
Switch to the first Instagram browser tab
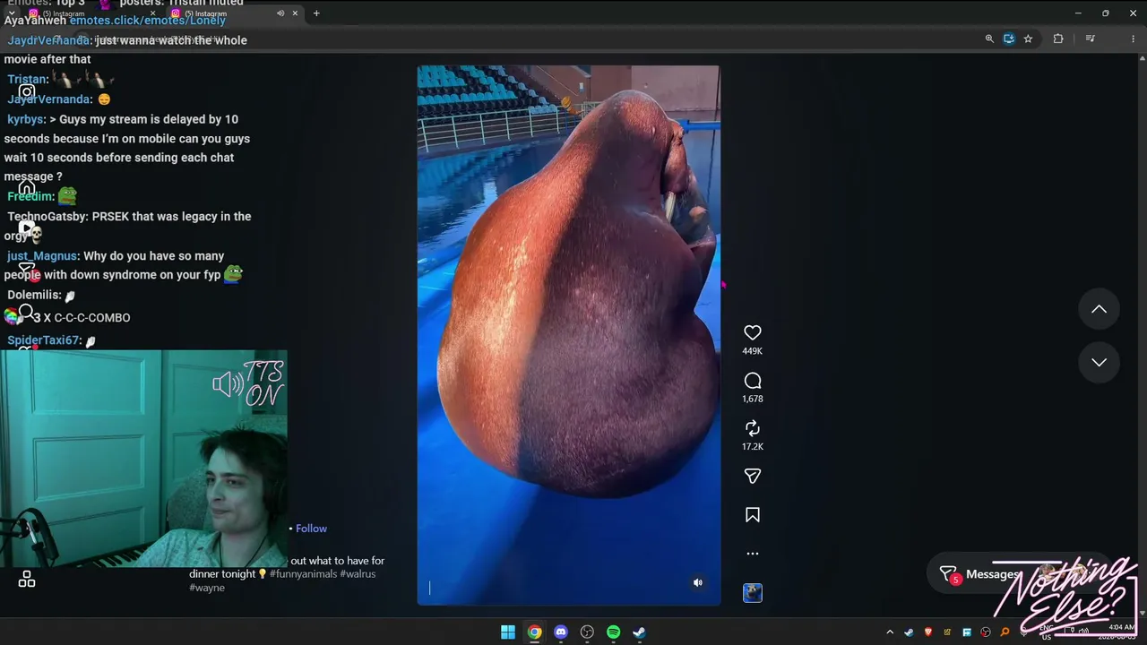click(x=90, y=13)
